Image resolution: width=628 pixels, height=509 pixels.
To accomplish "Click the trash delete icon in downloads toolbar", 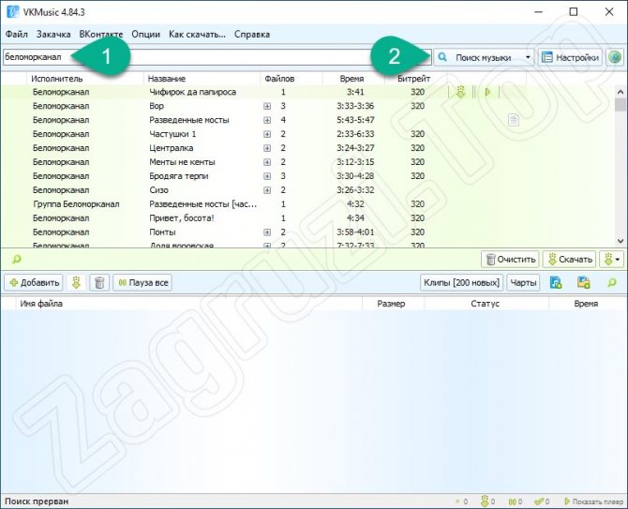I will [99, 283].
